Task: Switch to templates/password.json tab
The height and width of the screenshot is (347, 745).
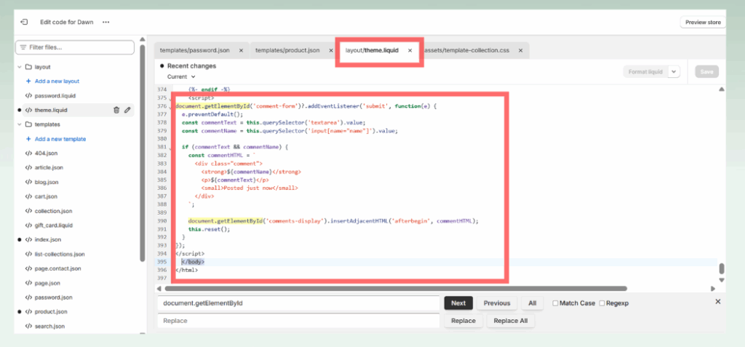Action: (x=195, y=50)
